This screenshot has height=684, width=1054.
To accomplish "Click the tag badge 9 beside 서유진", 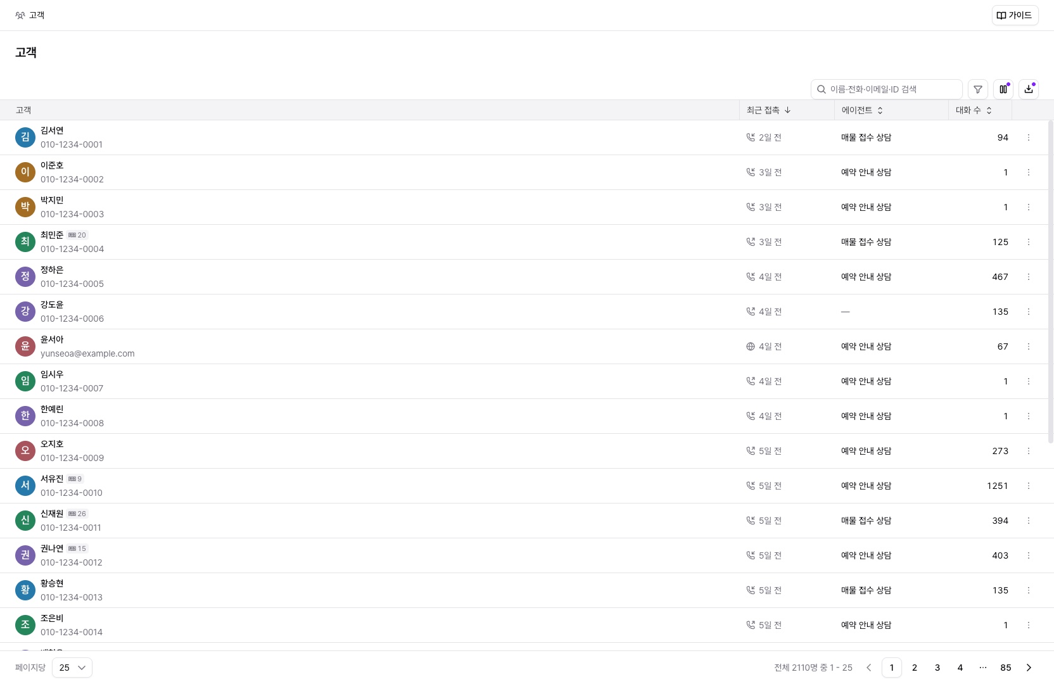I will pos(75,479).
